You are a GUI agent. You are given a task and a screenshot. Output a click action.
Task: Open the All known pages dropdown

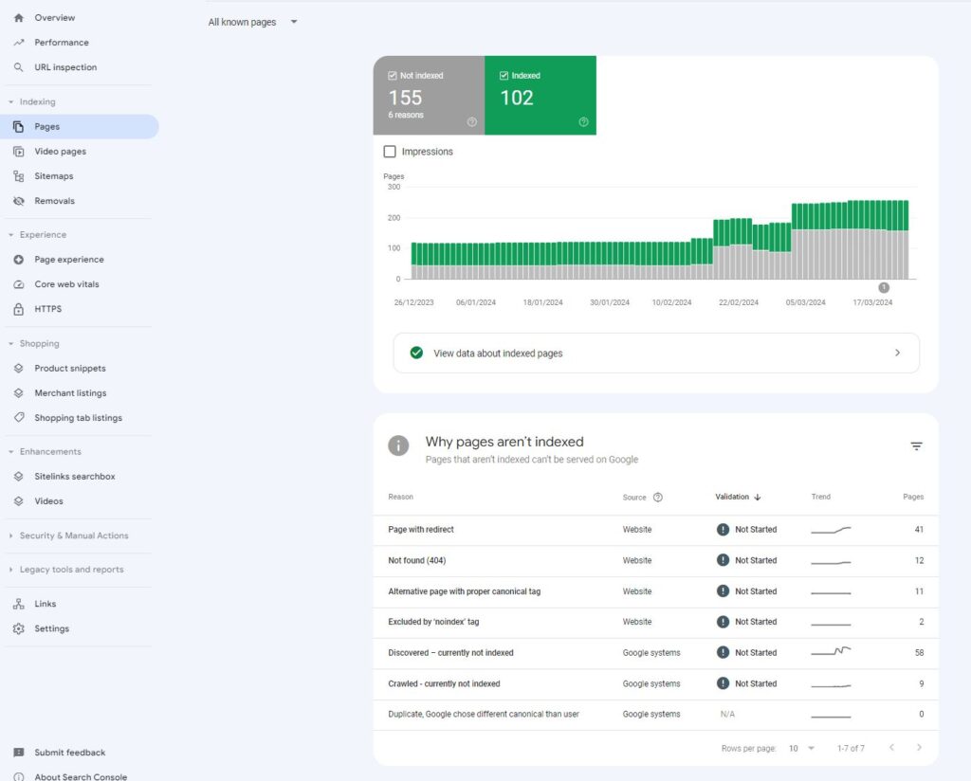pyautogui.click(x=252, y=22)
